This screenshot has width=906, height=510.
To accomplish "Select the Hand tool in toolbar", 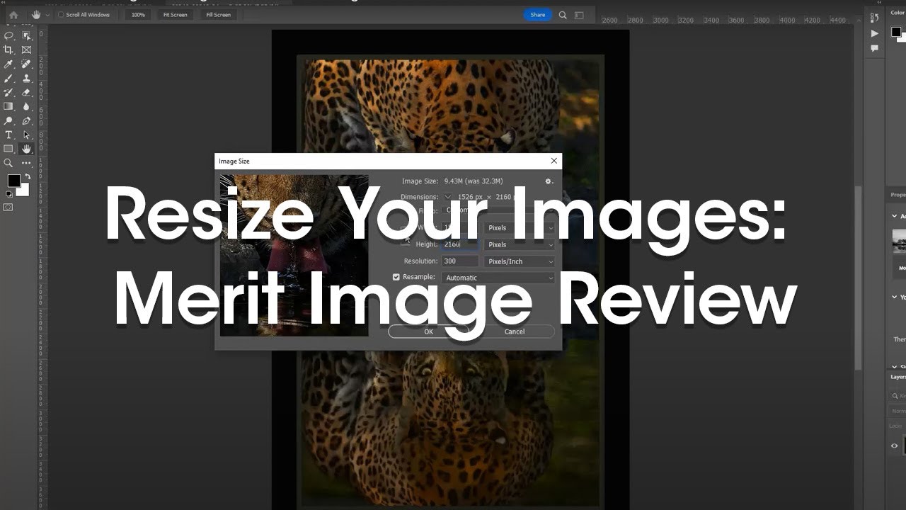I will click(x=26, y=149).
